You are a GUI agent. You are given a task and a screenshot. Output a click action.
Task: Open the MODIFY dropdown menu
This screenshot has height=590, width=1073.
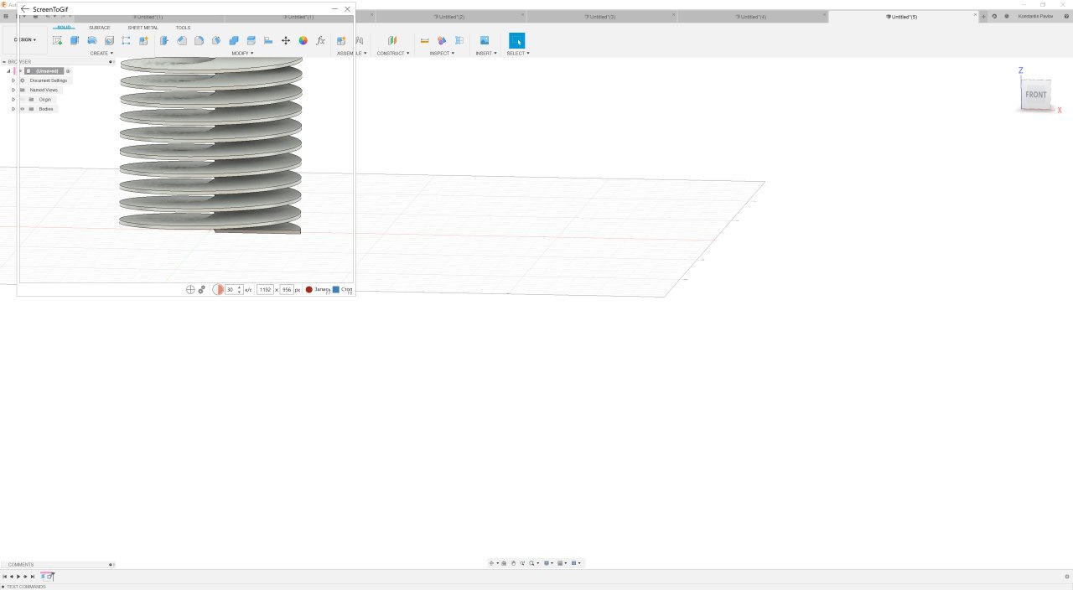tap(242, 54)
